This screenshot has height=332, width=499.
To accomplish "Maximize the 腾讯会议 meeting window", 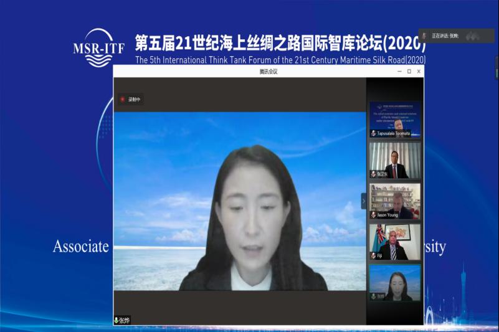I will point(409,72).
